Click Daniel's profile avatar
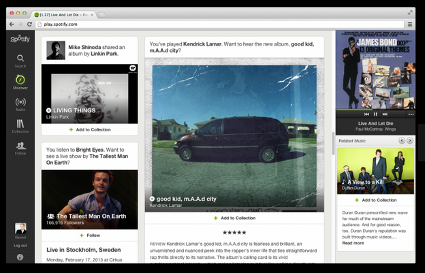425x273 pixels. click(20, 228)
